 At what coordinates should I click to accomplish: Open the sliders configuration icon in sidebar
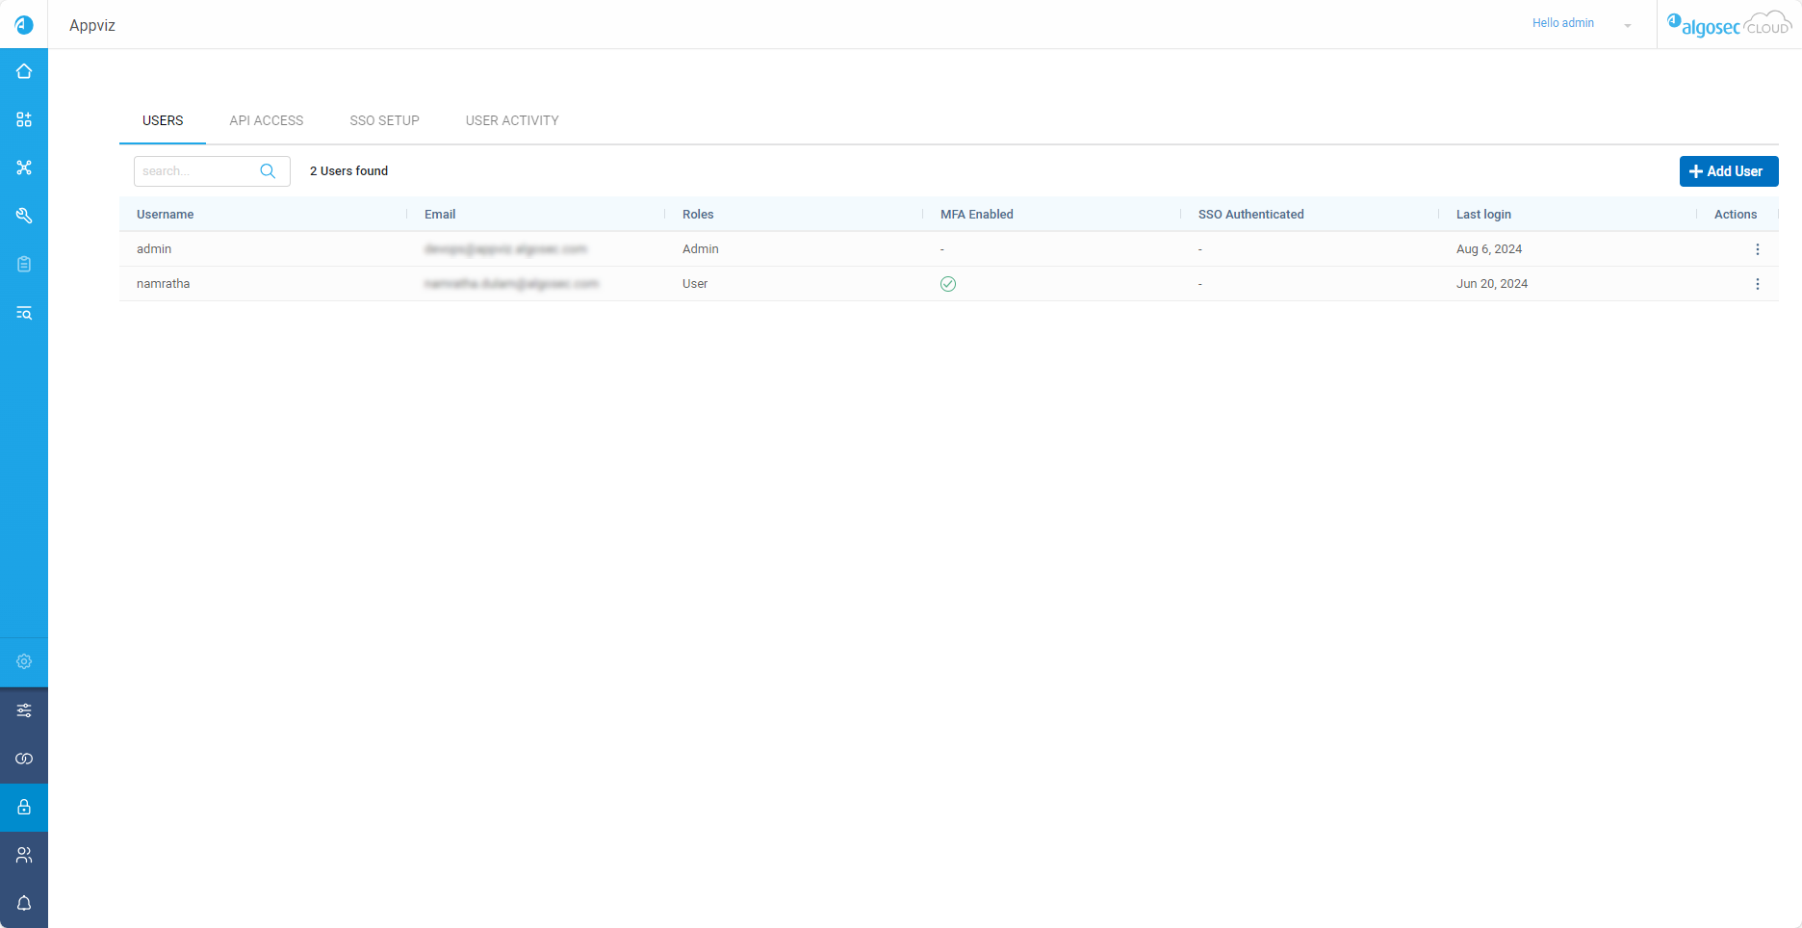(24, 710)
